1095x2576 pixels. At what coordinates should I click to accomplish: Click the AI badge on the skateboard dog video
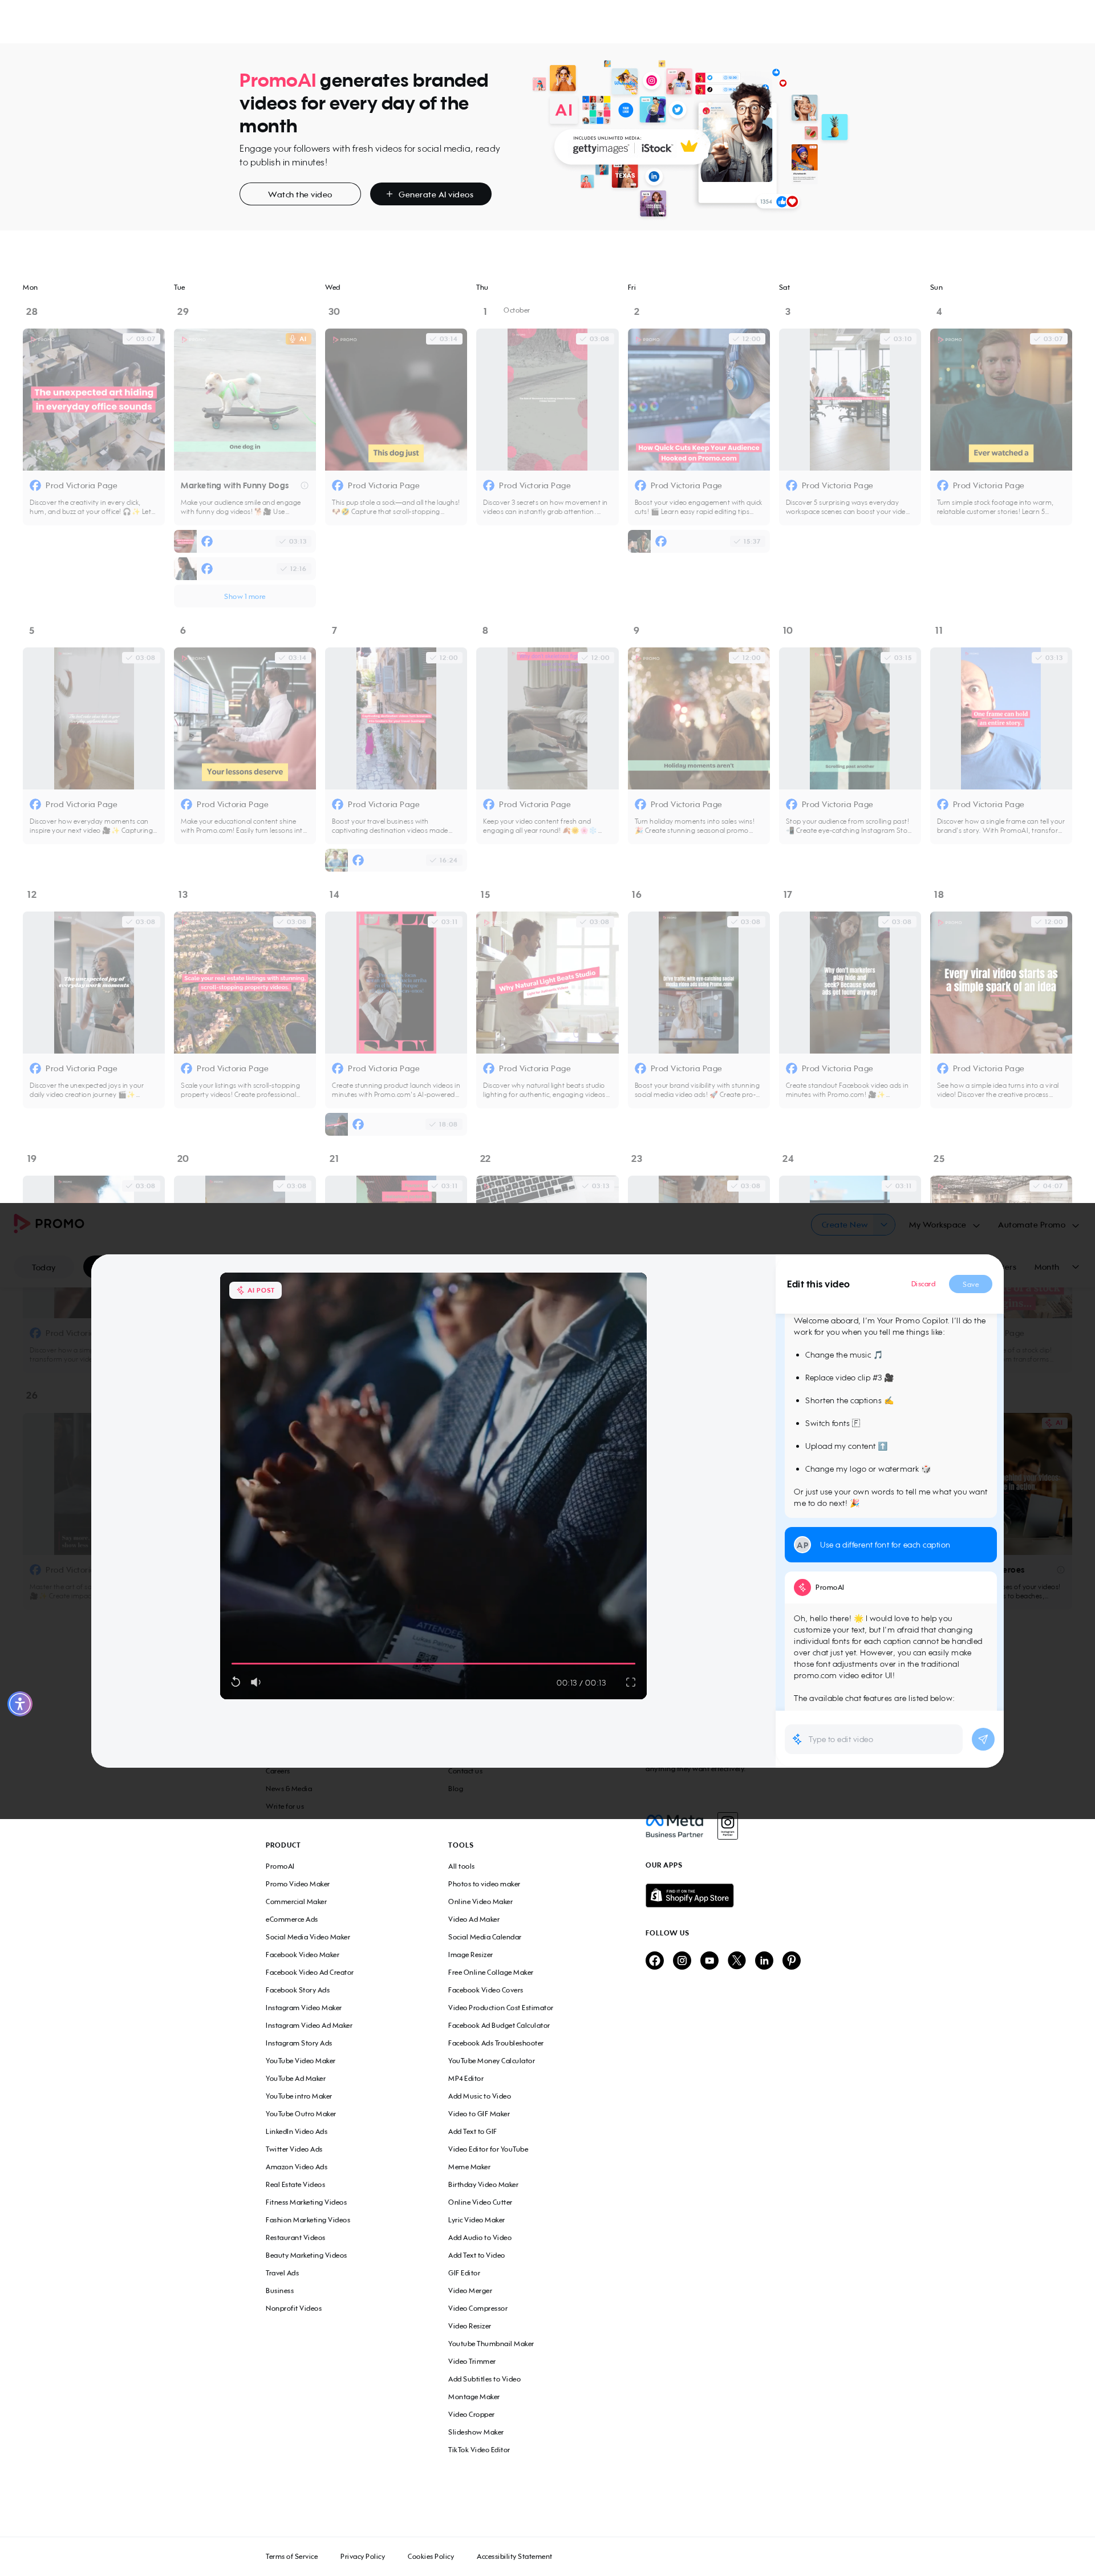click(298, 339)
